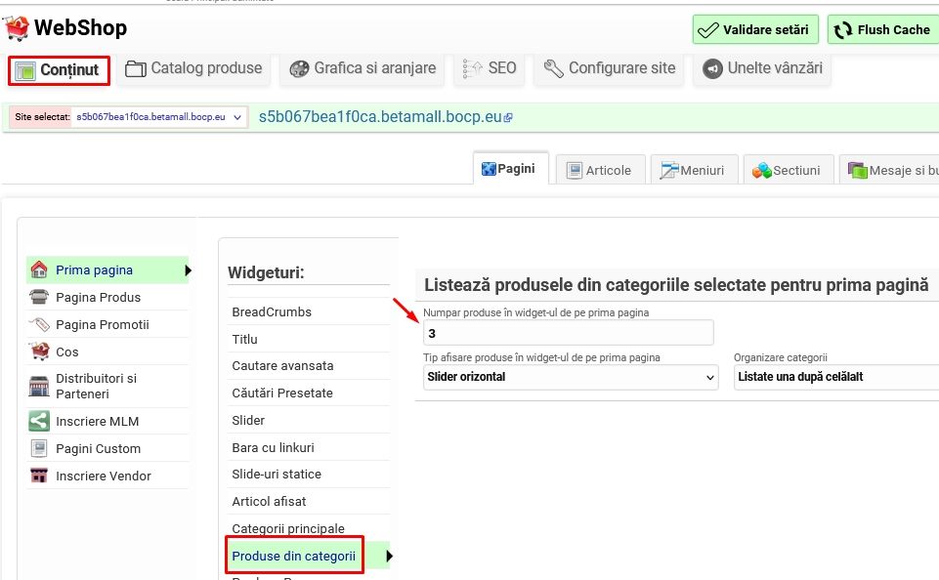Switch to the Articole tab
The width and height of the screenshot is (939, 580).
(x=599, y=170)
